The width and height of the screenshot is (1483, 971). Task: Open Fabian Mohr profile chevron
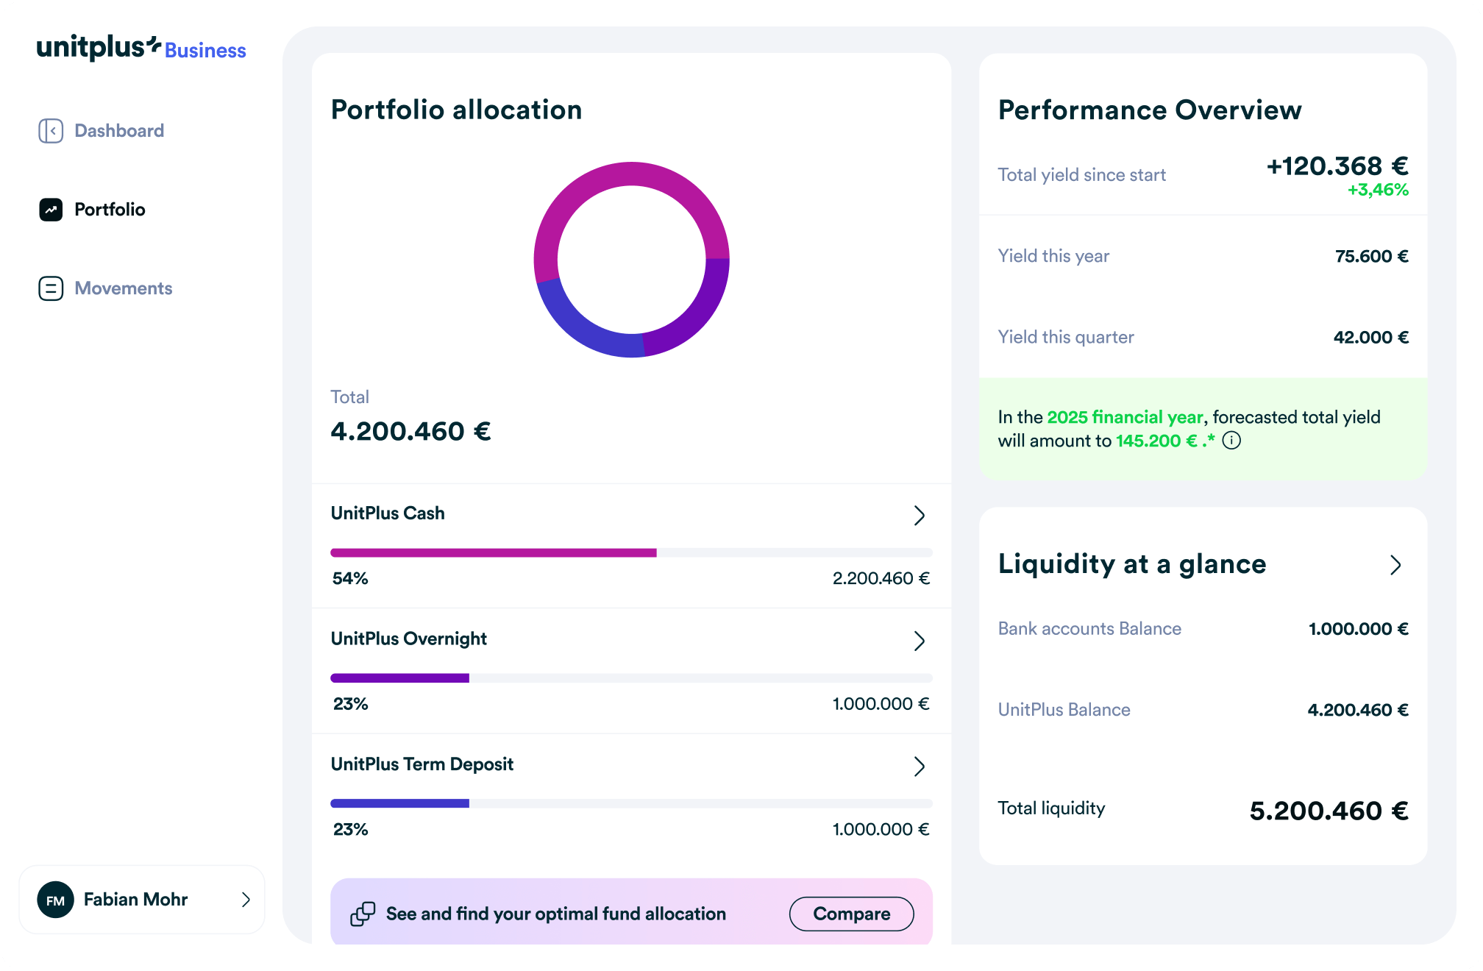point(246,900)
